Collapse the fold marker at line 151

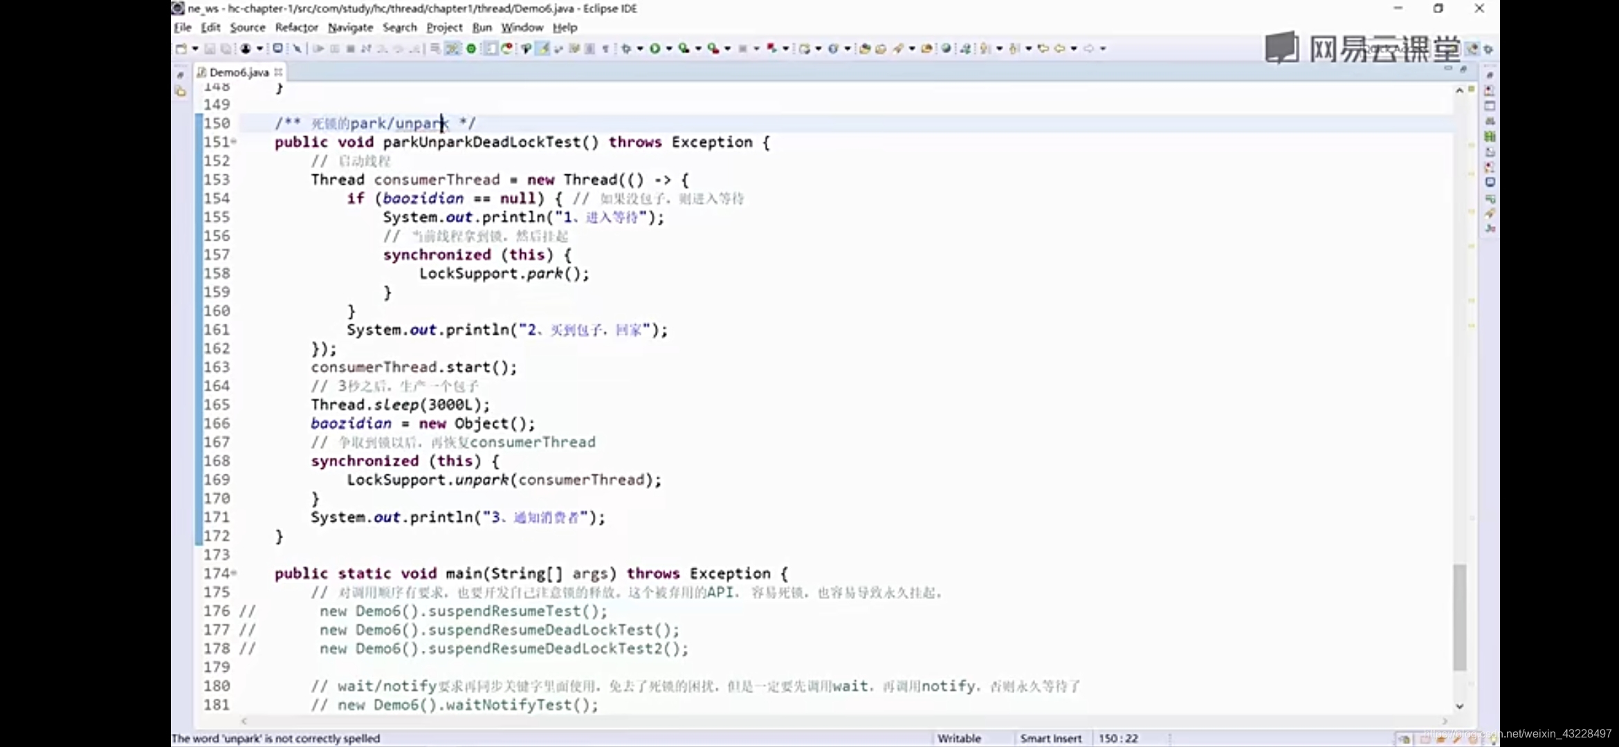tap(234, 142)
